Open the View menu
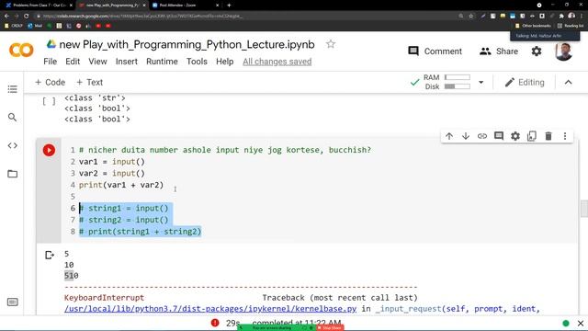This screenshot has height=331, width=588. (x=97, y=62)
